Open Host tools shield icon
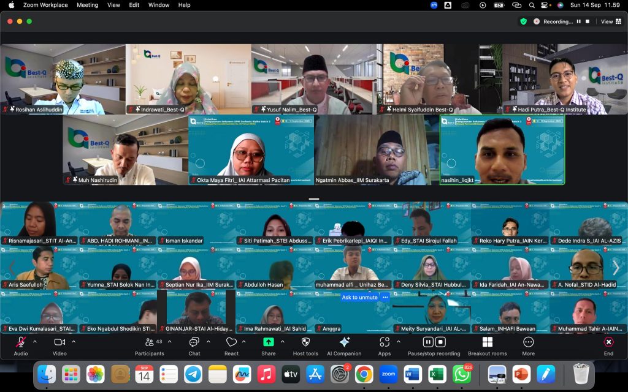 pyautogui.click(x=305, y=342)
